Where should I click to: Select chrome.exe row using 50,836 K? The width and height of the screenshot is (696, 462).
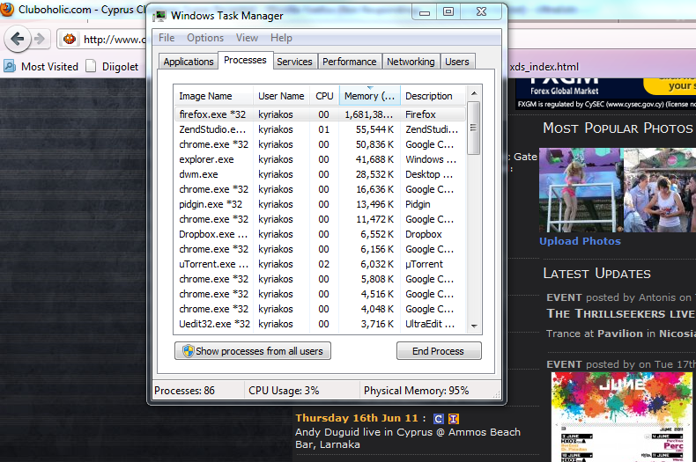[320, 144]
